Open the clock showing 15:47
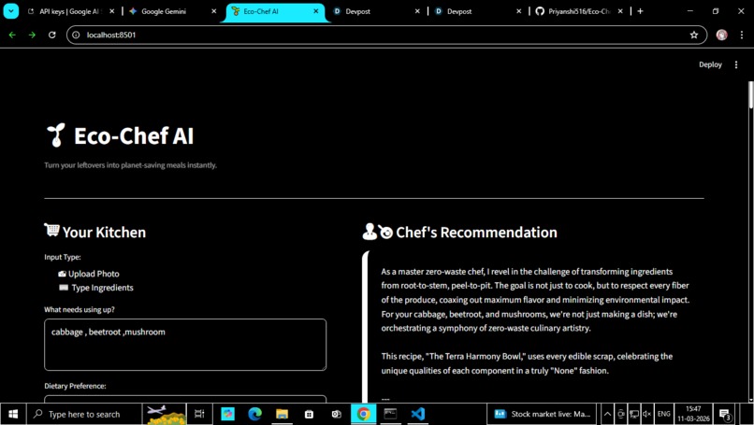Viewport: 754px width, 425px height. pyautogui.click(x=693, y=414)
